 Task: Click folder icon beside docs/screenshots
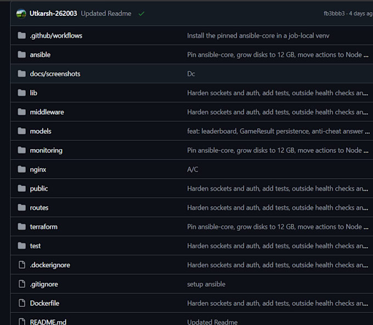(x=21, y=73)
